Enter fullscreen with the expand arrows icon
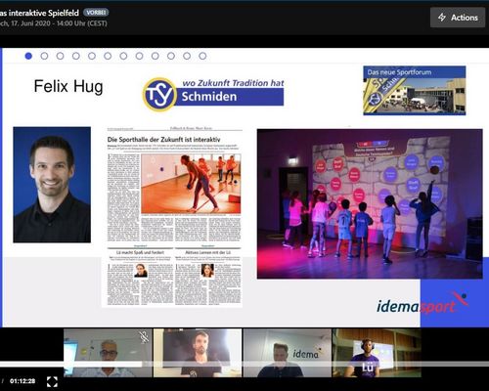Viewport: 489px width, 391px height. click(x=52, y=381)
